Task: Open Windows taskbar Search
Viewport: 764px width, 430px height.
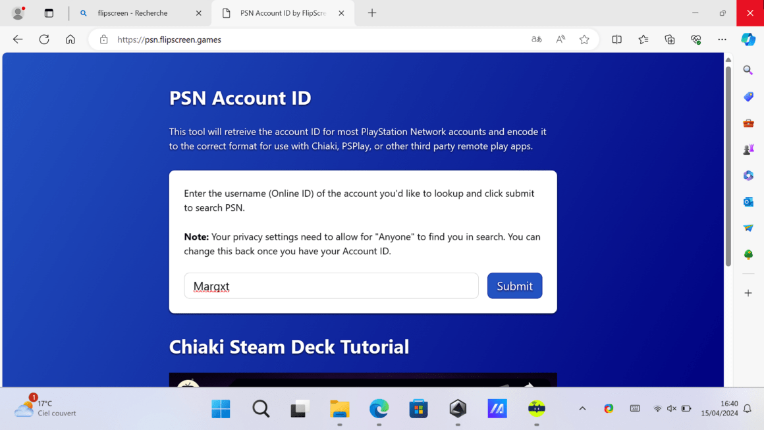Action: tap(261, 408)
